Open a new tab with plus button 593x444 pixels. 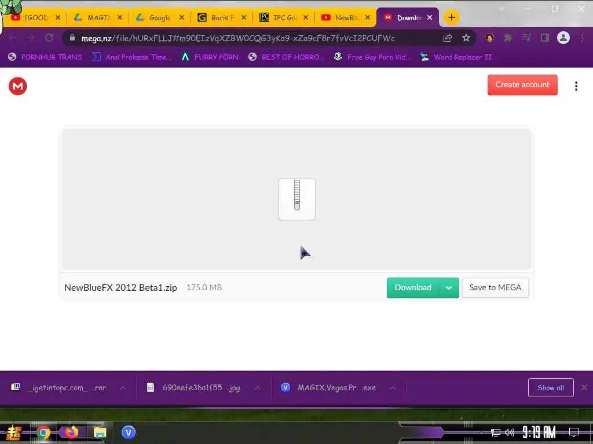(451, 17)
